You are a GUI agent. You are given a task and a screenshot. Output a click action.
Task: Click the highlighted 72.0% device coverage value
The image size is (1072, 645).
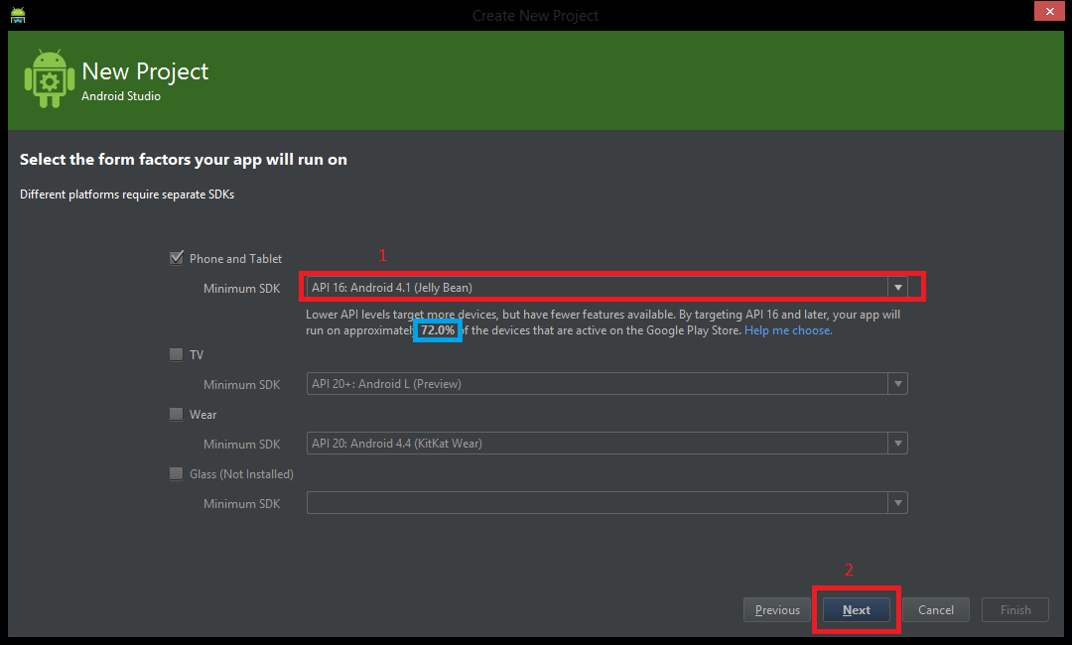coord(437,329)
